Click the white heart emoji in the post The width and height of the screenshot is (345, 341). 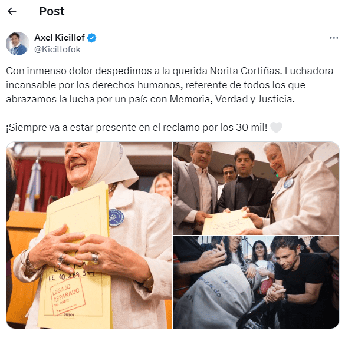[x=276, y=127]
